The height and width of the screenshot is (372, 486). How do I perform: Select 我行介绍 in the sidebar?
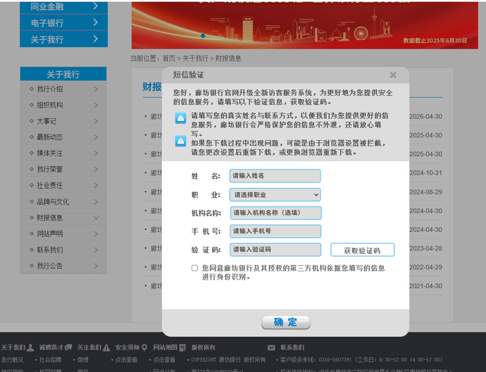[64, 90]
